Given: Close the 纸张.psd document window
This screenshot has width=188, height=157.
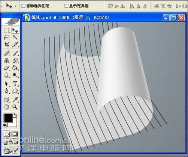Looking at the screenshot, I should tap(181, 18).
